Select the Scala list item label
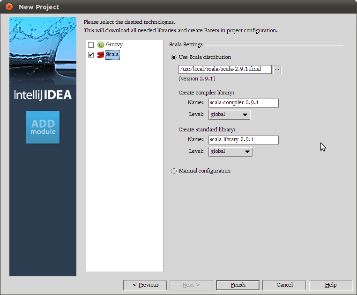 (x=112, y=55)
